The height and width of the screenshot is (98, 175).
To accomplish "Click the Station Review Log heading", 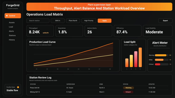I will click(x=40, y=78).
